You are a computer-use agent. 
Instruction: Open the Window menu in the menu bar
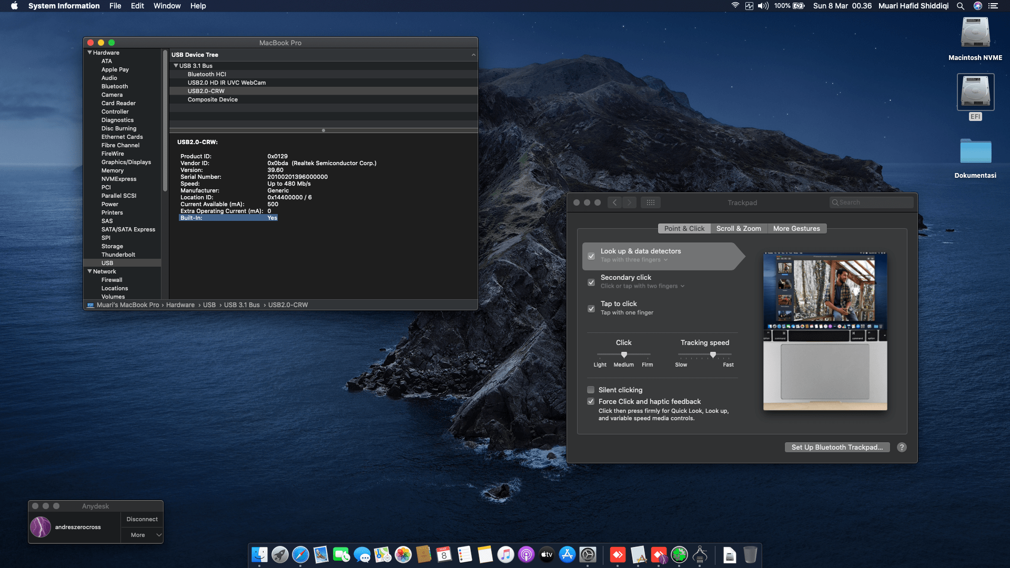(167, 6)
